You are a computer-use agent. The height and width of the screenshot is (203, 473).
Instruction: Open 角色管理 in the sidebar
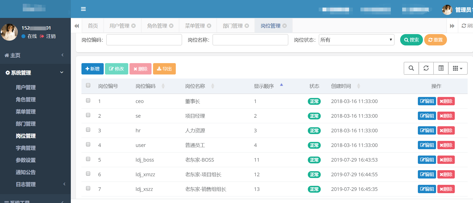(26, 99)
